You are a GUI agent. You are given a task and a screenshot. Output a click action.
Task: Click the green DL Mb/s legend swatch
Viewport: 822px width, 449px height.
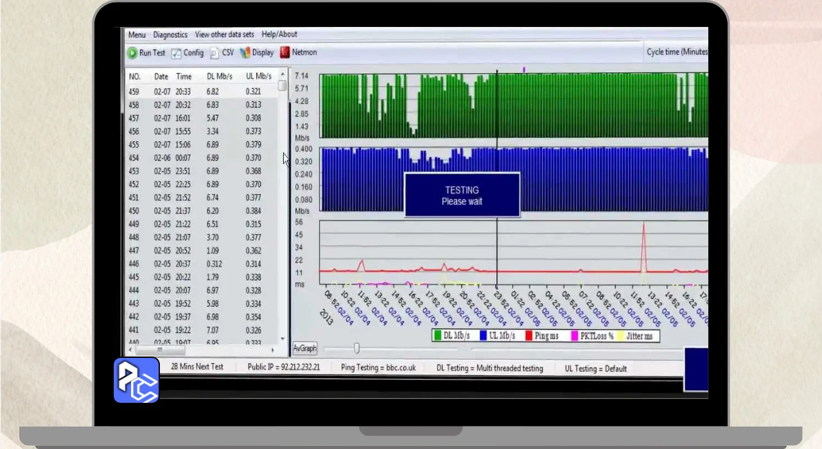437,335
